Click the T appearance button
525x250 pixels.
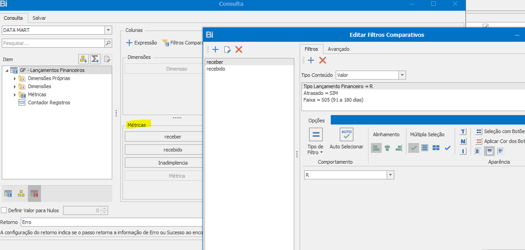coord(463,131)
